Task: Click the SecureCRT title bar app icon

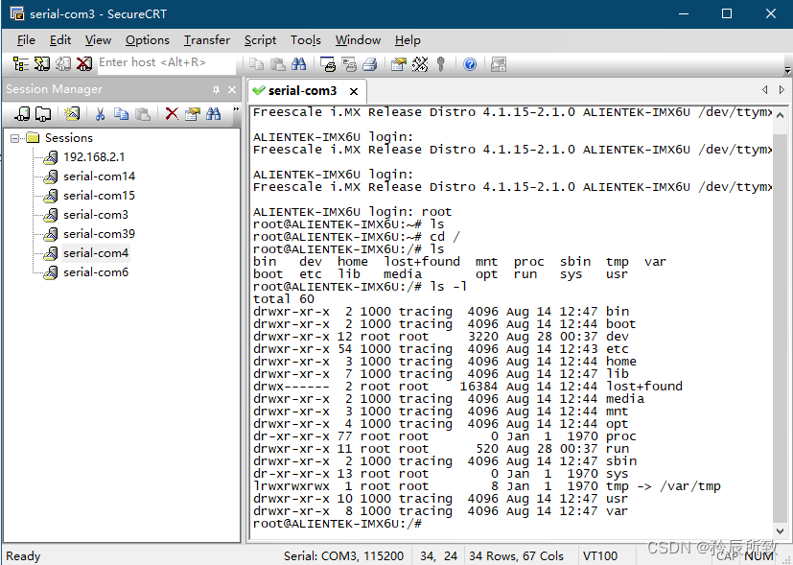Action: coord(16,13)
